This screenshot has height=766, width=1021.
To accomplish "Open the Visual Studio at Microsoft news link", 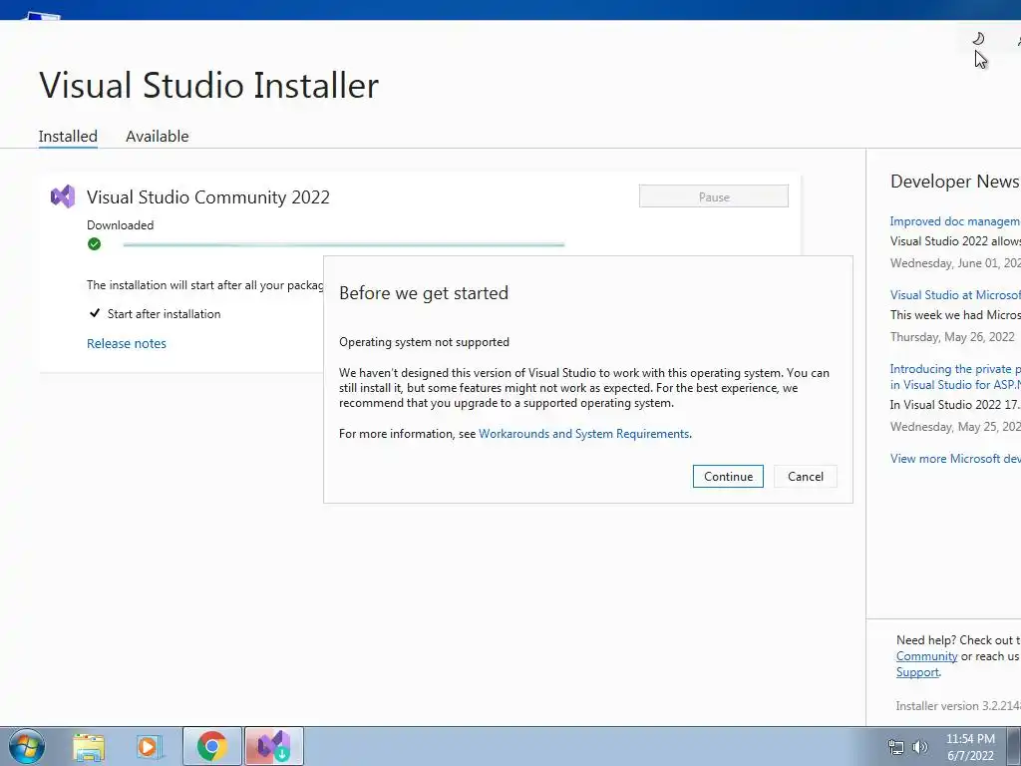I will coord(955,295).
